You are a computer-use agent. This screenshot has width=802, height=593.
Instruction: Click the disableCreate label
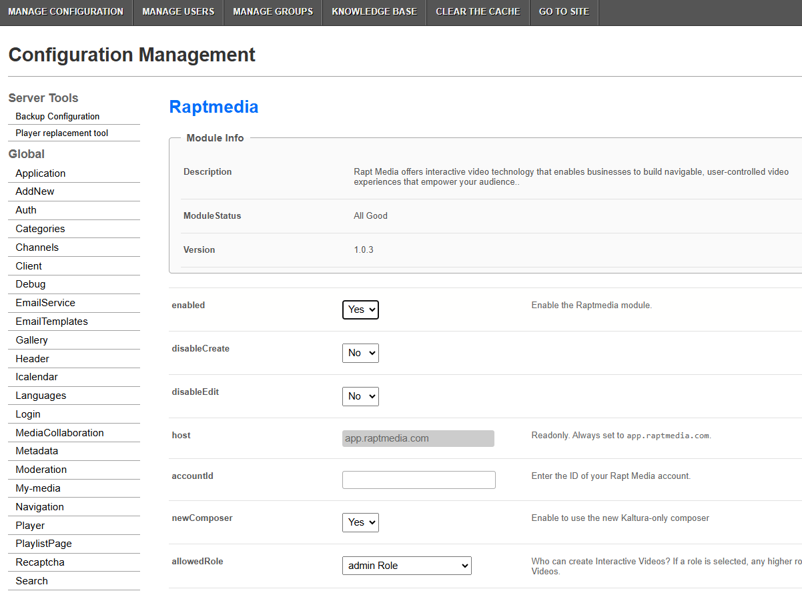click(x=201, y=349)
